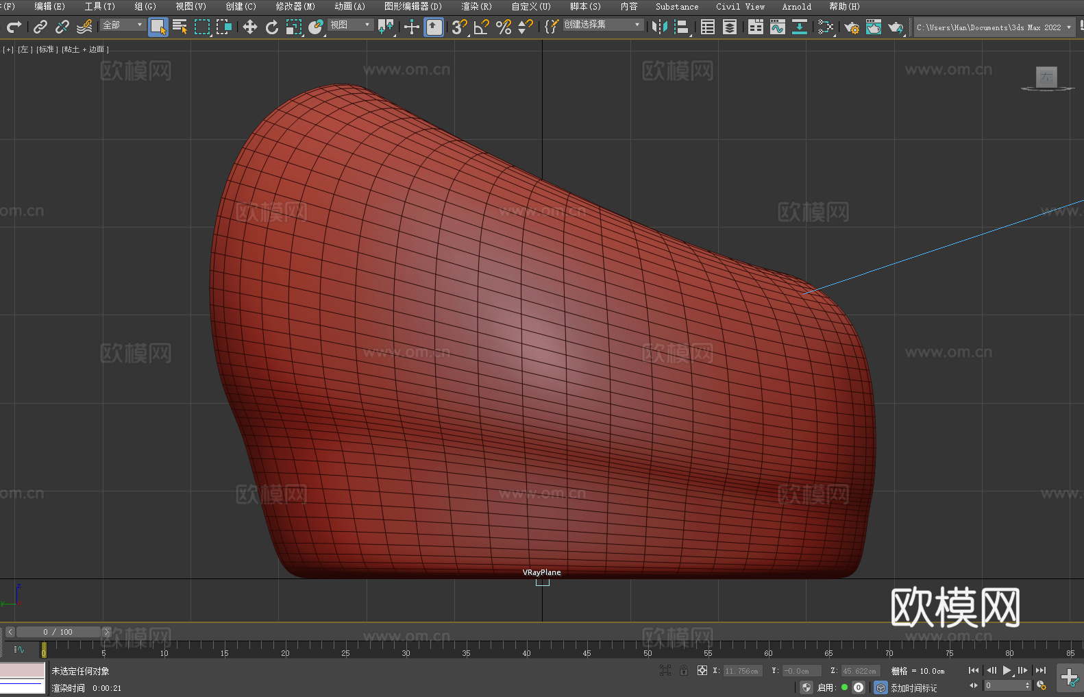
Task: Open Render Setup teapot-gear icon
Action: pos(852,27)
